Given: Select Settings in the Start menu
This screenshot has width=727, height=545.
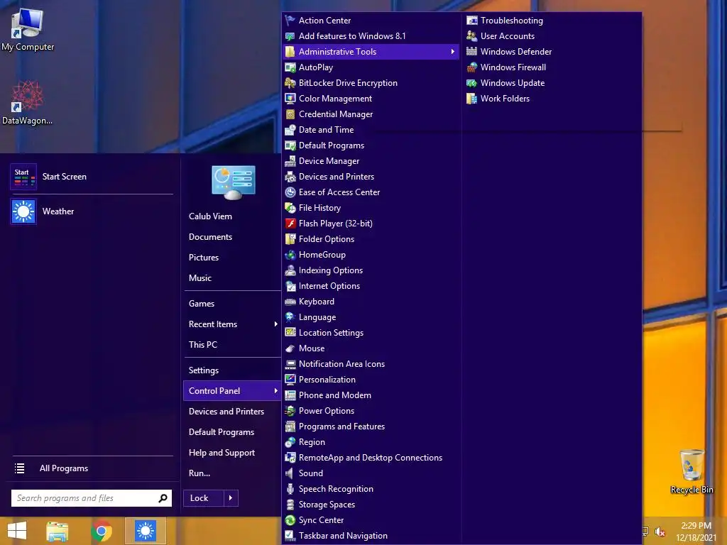Looking at the screenshot, I should pos(204,370).
